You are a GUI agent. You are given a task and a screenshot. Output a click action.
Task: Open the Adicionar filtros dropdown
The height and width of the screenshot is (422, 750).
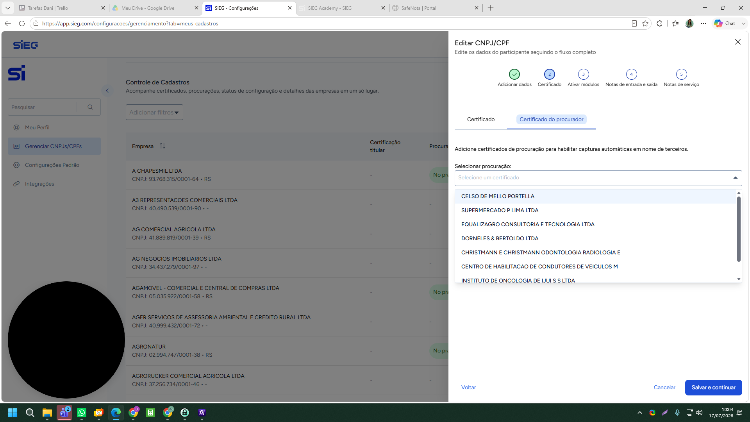tap(154, 112)
